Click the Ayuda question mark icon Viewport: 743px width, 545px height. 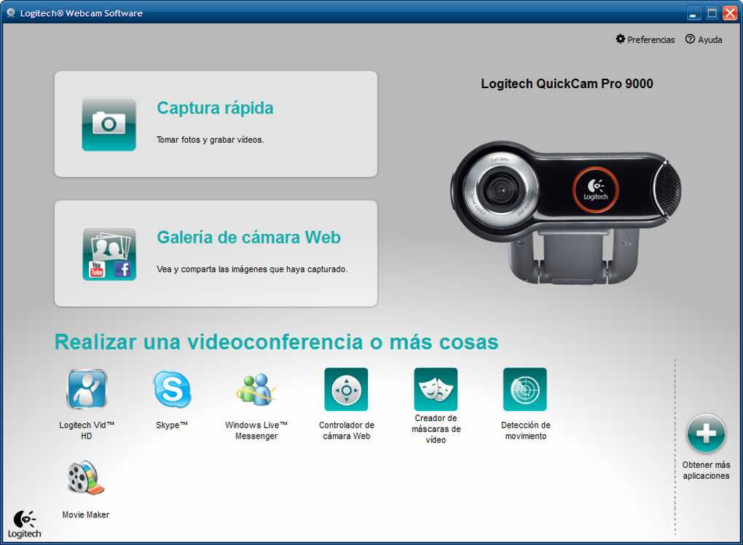pyautogui.click(x=690, y=39)
